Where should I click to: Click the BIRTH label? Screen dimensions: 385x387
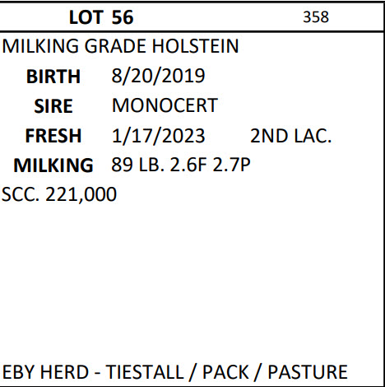pos(53,76)
